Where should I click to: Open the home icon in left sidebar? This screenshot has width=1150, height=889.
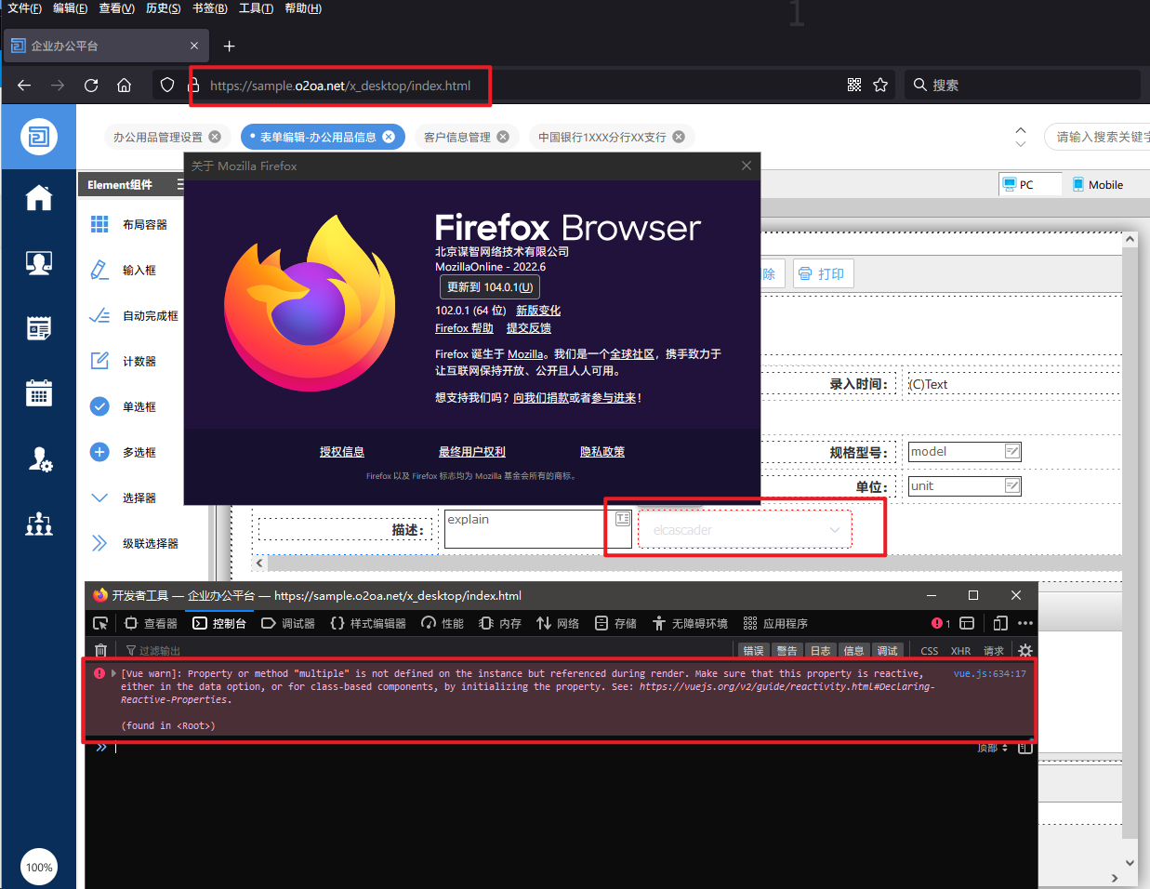click(39, 197)
